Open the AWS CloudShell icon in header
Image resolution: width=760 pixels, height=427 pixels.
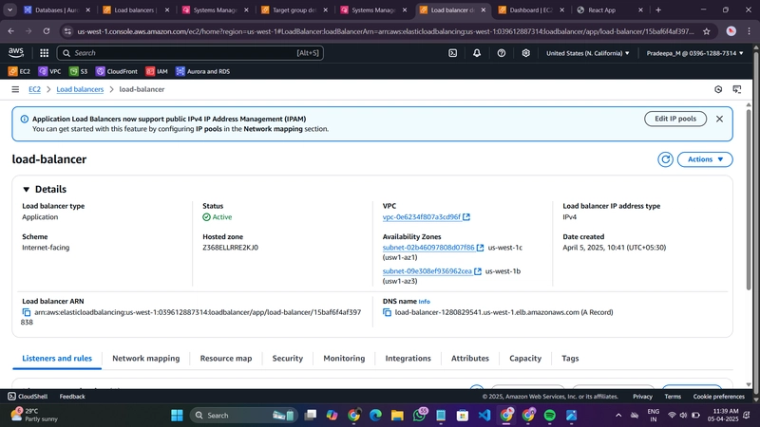[x=453, y=53]
